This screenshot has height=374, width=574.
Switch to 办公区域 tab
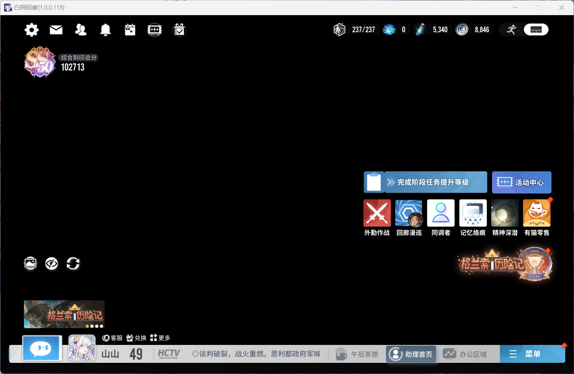(465, 354)
